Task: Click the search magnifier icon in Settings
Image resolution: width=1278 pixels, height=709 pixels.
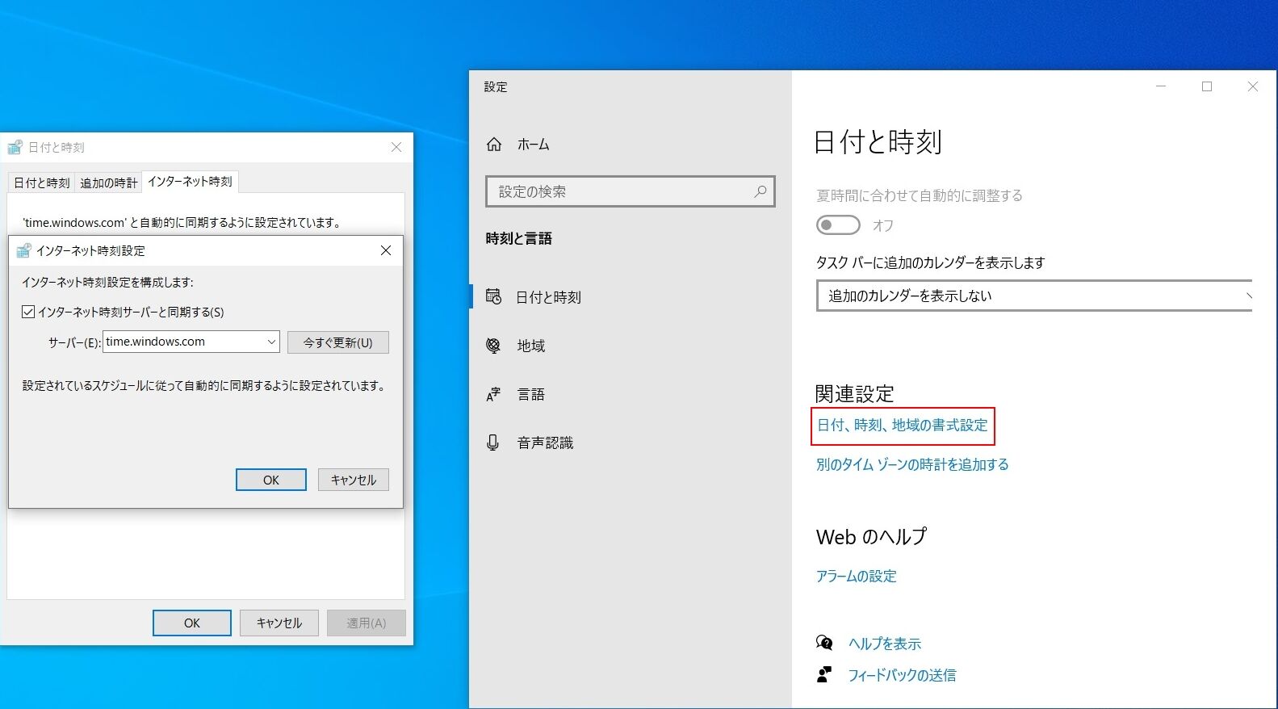Action: [760, 191]
